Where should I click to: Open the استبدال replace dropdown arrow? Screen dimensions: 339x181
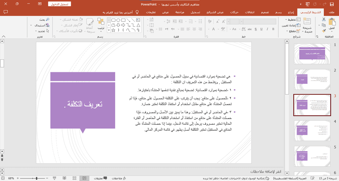click(x=31, y=25)
